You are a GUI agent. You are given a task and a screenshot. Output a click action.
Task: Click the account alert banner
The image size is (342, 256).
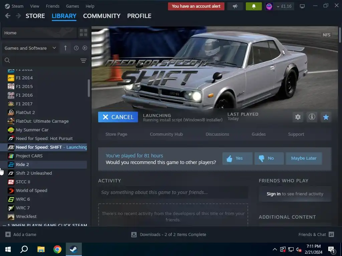pyautogui.click(x=196, y=6)
